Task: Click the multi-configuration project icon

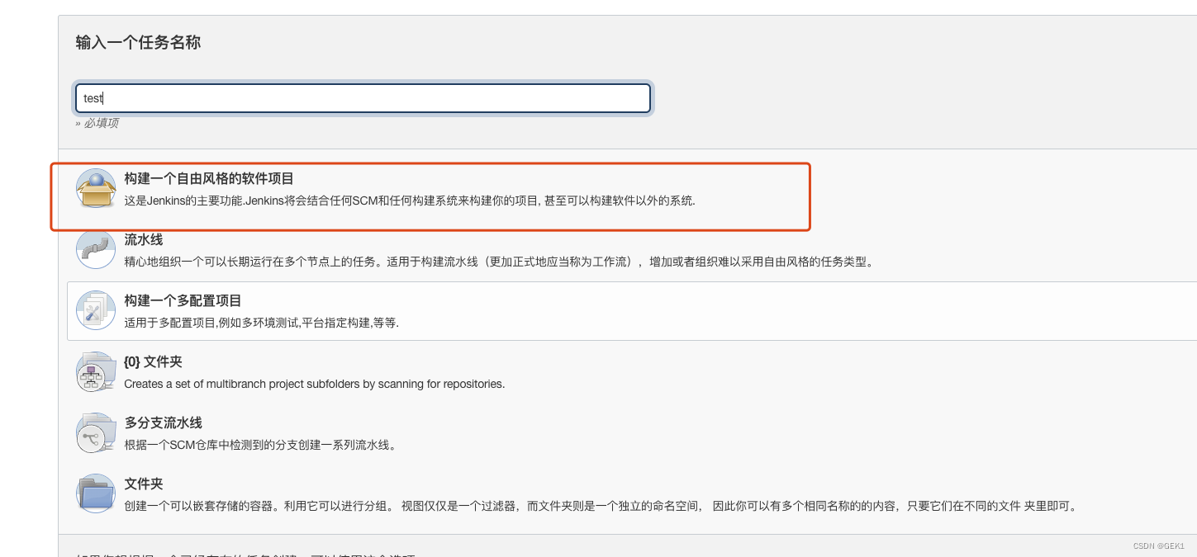Action: (96, 310)
